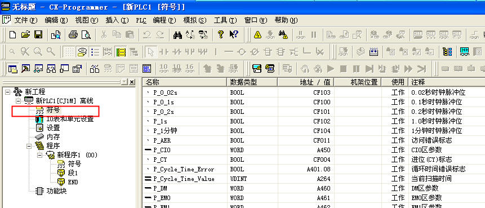485x208 pixels.
Task: Click the blue-arrows compile grid icon
Action: (x=373, y=52)
